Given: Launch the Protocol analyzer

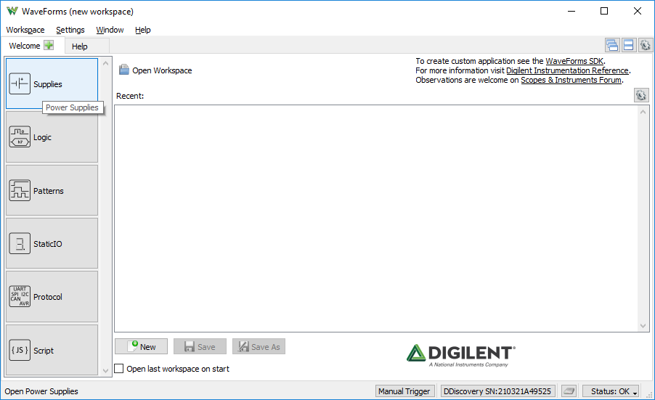Looking at the screenshot, I should (x=52, y=297).
